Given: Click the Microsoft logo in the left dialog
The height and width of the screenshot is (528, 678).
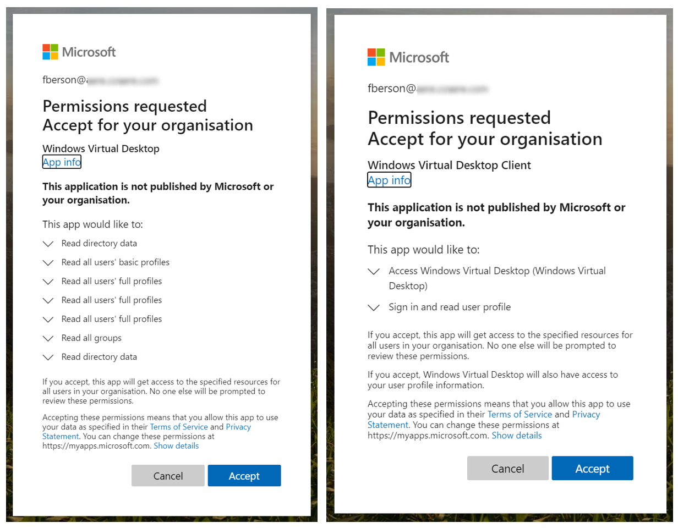Looking at the screenshot, I should click(x=79, y=52).
